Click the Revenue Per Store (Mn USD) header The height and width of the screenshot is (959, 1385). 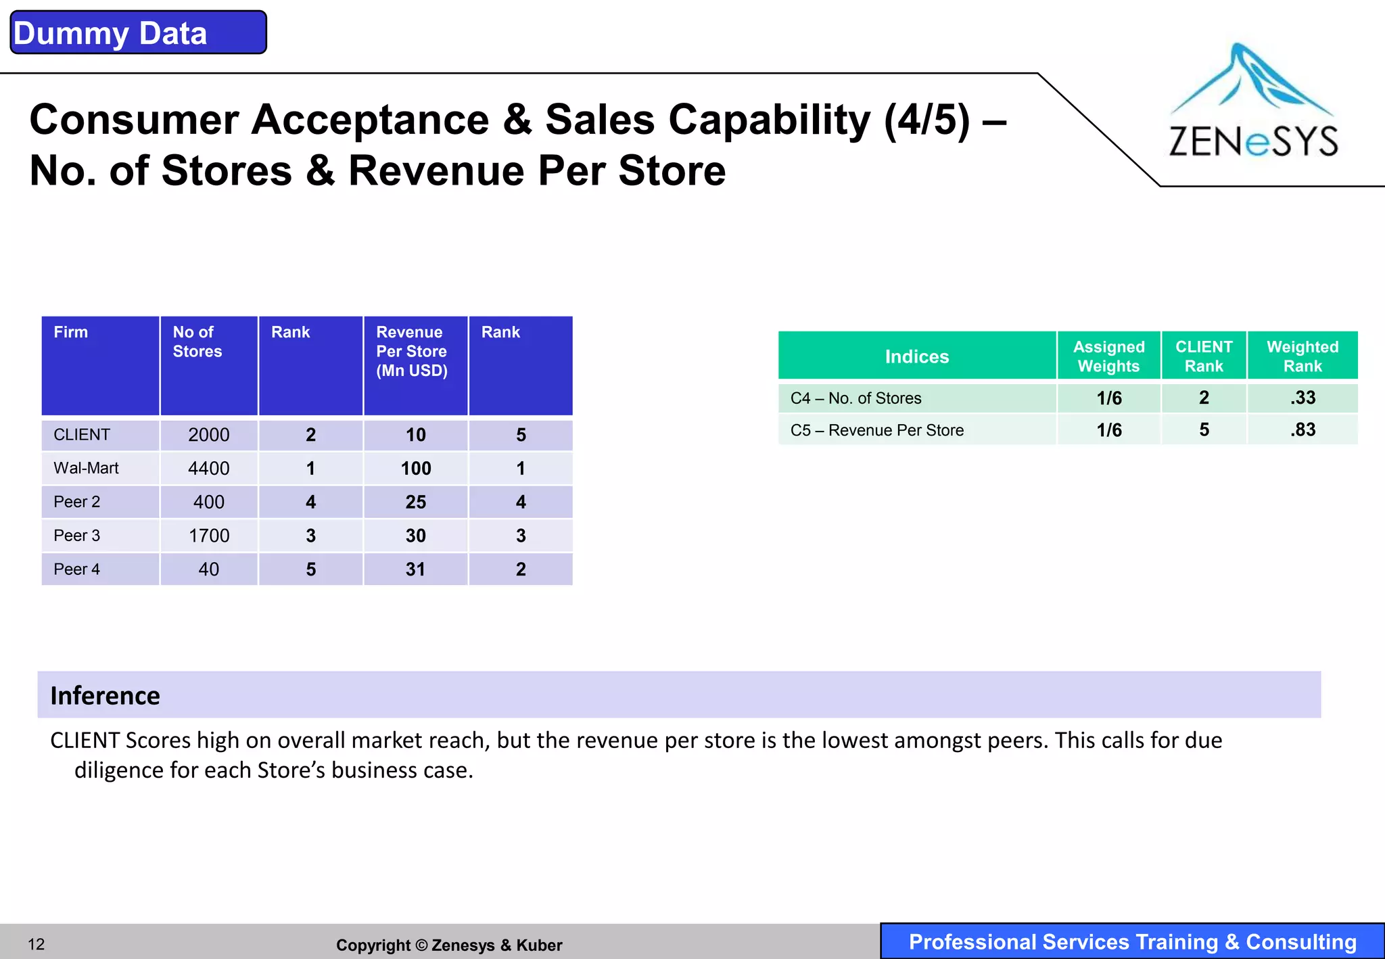click(416, 366)
